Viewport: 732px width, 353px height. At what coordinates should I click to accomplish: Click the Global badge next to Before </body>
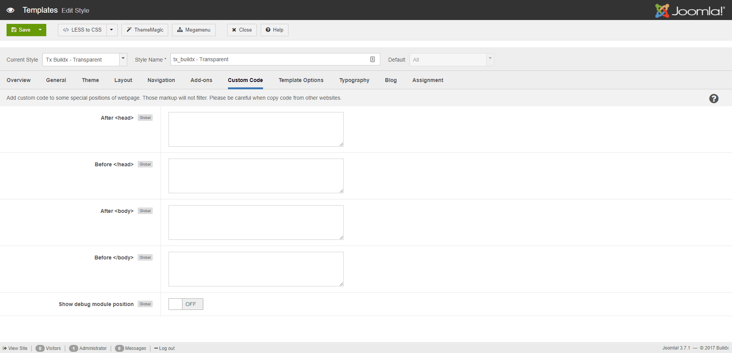[145, 257]
